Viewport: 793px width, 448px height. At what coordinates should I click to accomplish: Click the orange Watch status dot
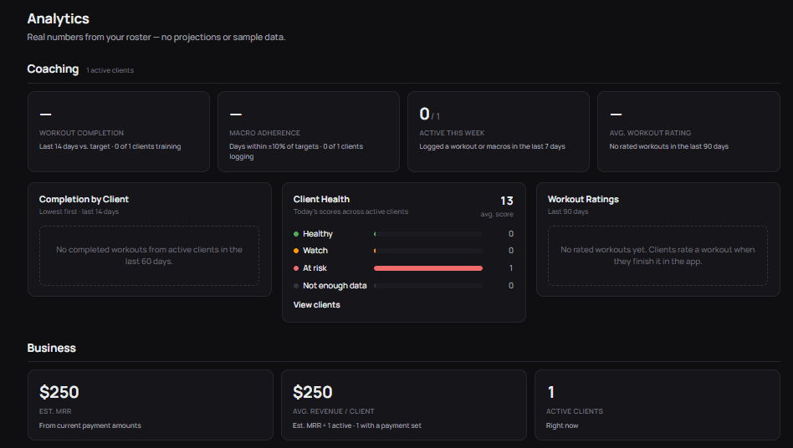pyautogui.click(x=296, y=251)
